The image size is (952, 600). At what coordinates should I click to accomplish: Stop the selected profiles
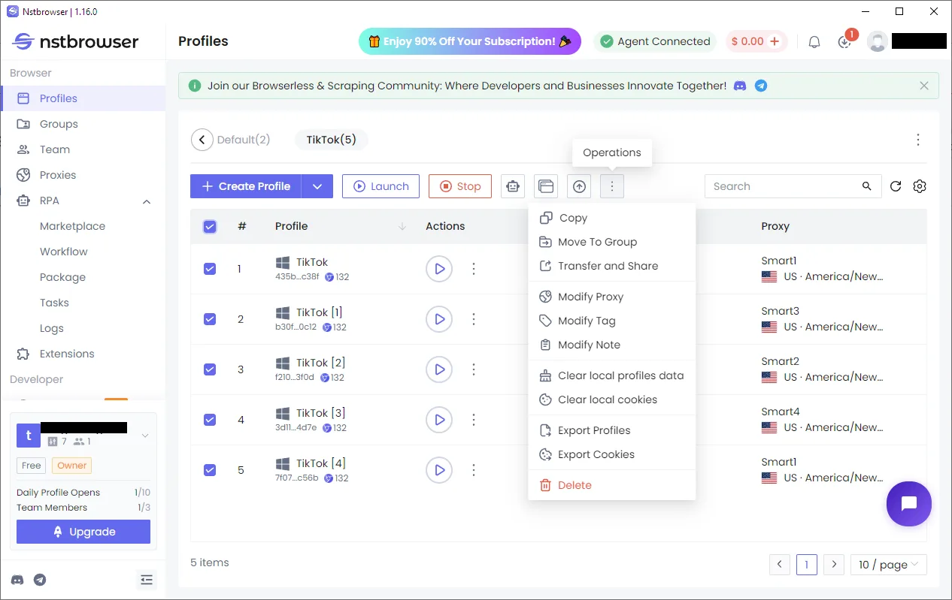(460, 186)
